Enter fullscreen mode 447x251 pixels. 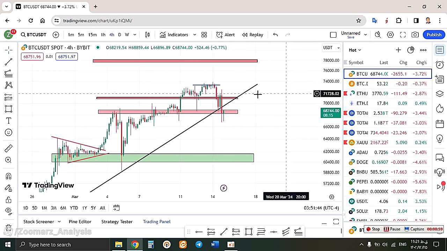click(403, 35)
